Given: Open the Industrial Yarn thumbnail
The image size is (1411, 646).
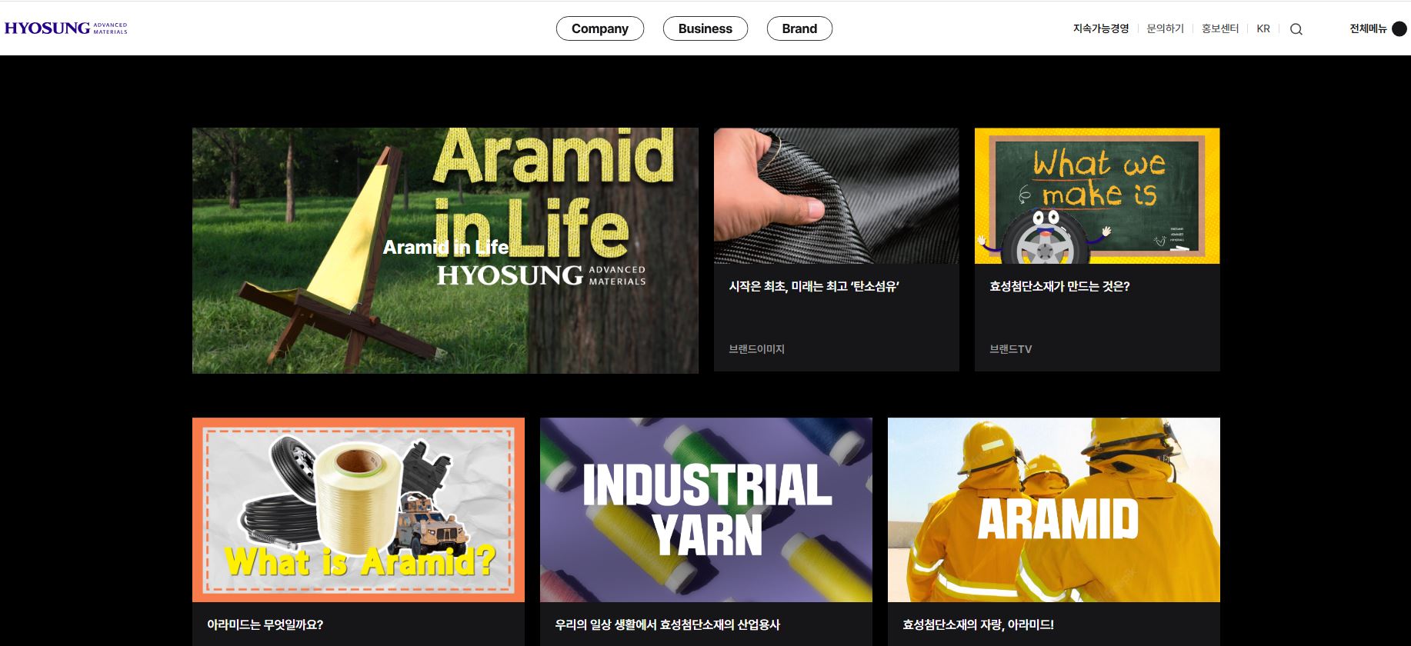Looking at the screenshot, I should pos(706,510).
